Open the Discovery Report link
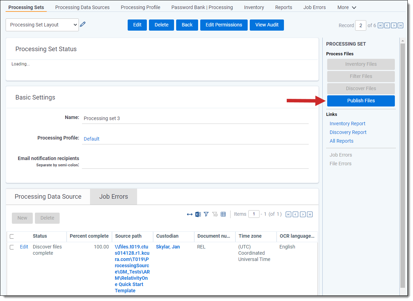Viewport: 413px width, 301px height. (x=348, y=132)
